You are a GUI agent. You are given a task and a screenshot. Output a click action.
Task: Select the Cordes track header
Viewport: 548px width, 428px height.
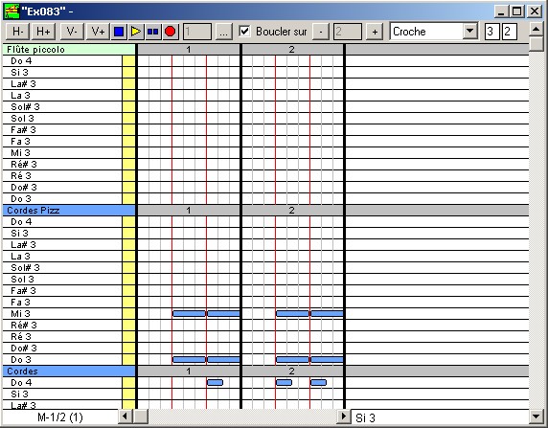point(69,372)
